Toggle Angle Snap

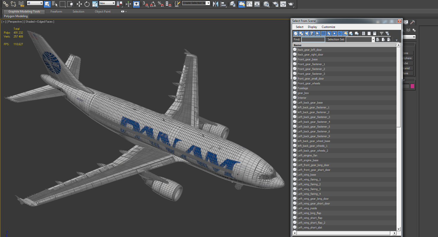[x=153, y=4]
